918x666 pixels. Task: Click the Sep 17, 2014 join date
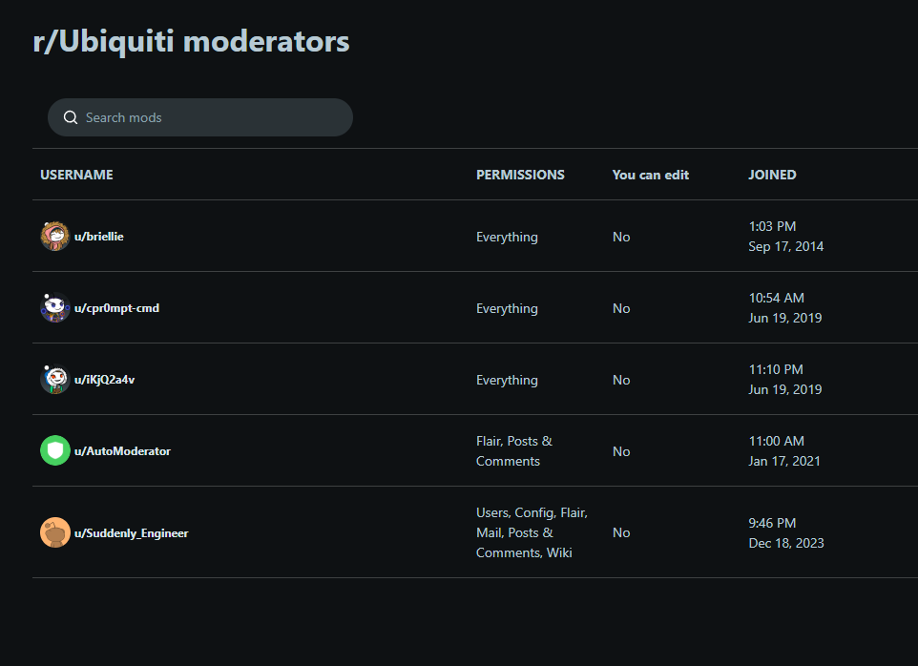(x=785, y=246)
